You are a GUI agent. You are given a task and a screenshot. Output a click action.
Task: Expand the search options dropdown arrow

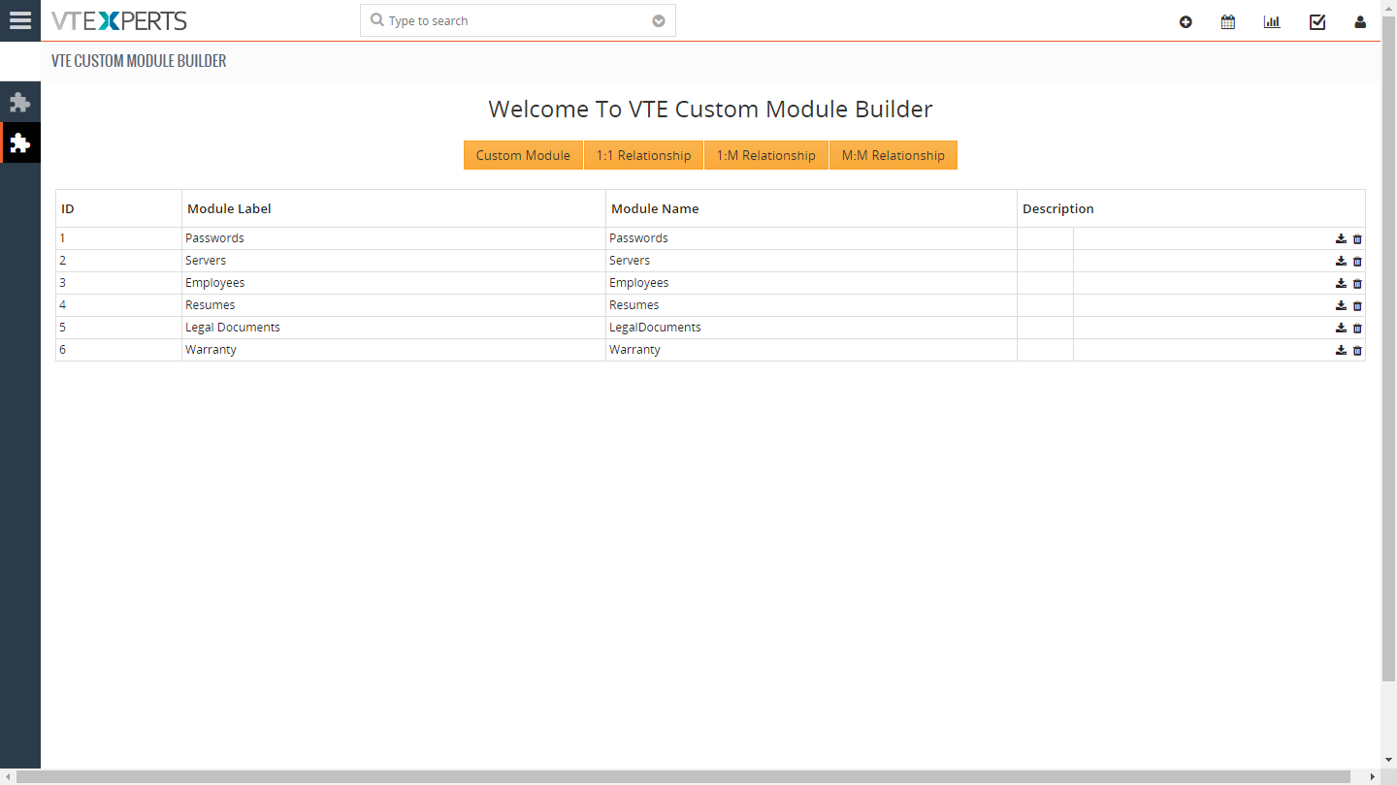click(x=659, y=21)
